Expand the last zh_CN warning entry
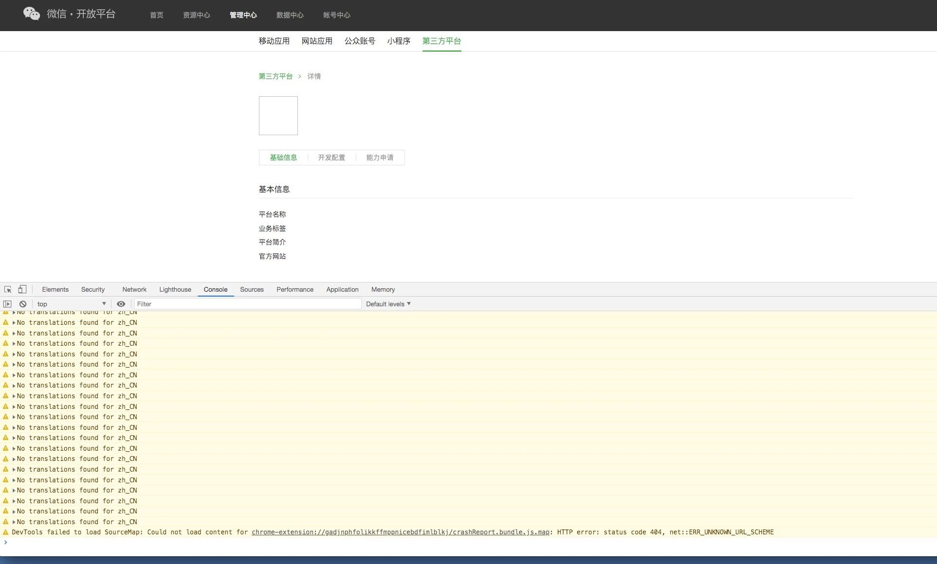This screenshot has width=937, height=564. [x=14, y=522]
